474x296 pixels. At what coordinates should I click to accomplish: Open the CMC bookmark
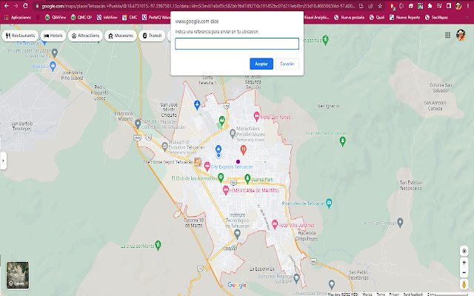tap(130, 18)
